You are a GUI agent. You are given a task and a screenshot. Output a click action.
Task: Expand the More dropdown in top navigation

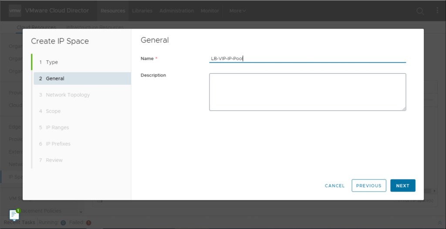click(238, 10)
